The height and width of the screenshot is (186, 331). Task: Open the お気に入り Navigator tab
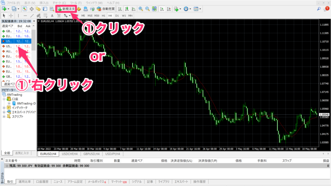[22, 153]
